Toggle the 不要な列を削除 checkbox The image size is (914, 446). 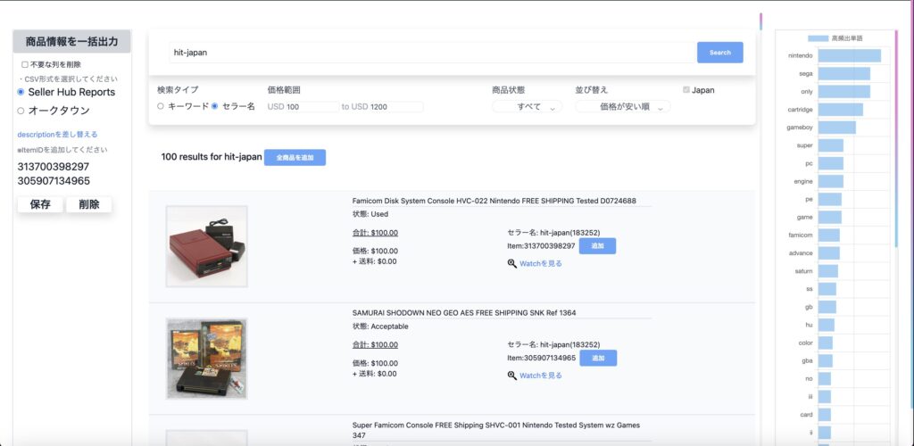click(x=24, y=64)
